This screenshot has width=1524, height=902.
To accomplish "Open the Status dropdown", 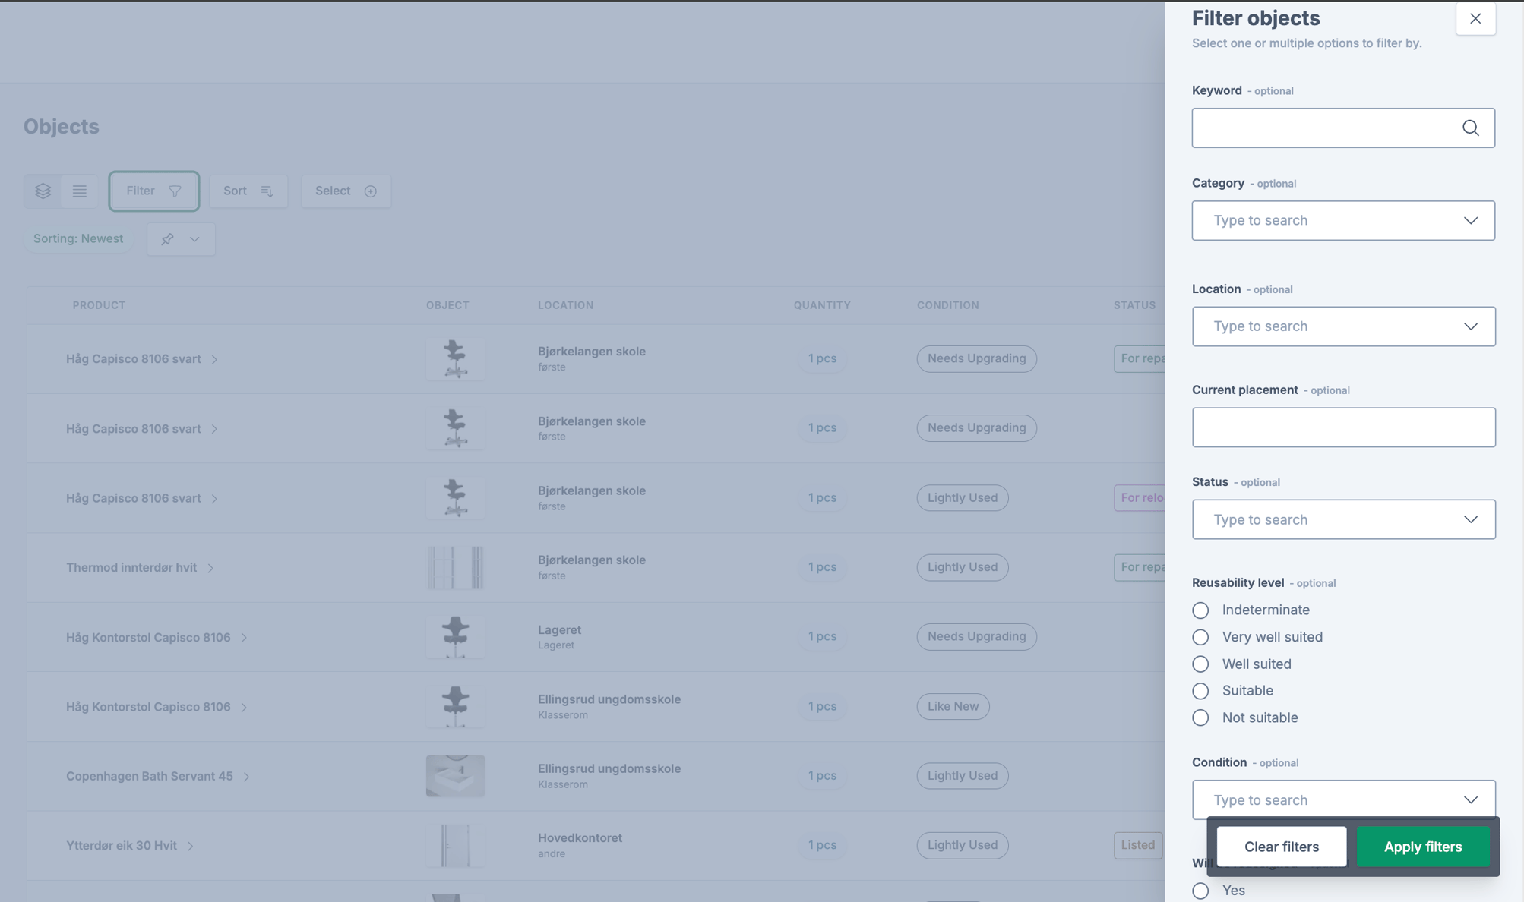I will click(1343, 519).
